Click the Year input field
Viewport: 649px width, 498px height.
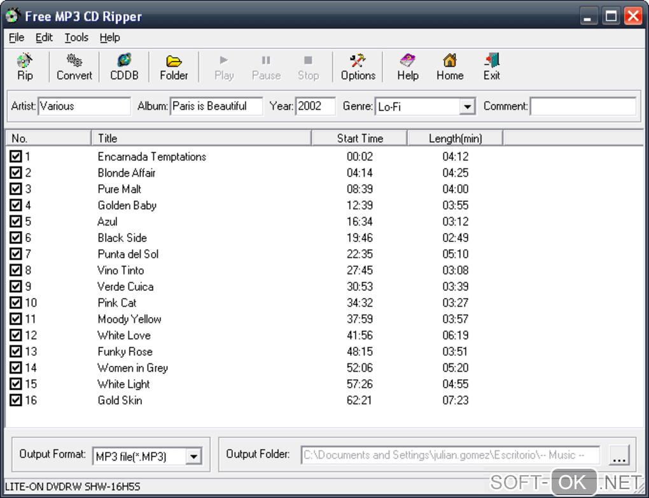click(315, 106)
